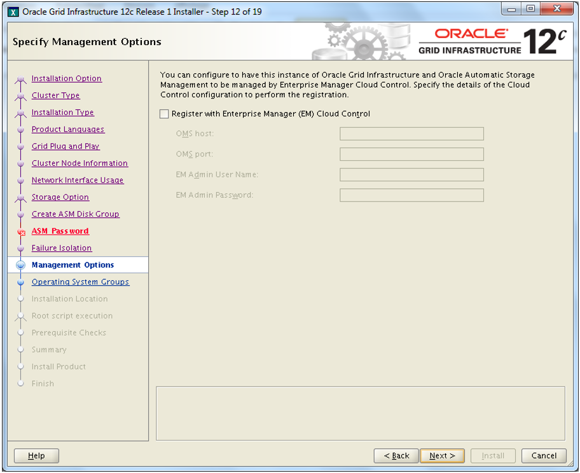Click the Operating System Groups step marker
580x473 pixels.
click(x=21, y=282)
